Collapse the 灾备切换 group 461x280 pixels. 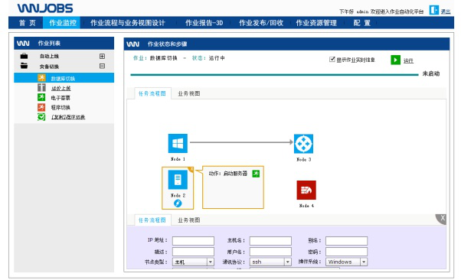pos(102,66)
